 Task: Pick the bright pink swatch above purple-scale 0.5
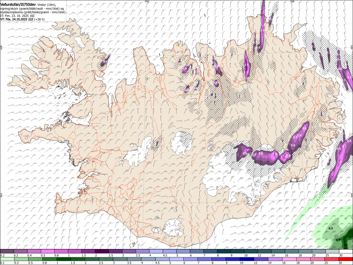[x=47, y=251]
